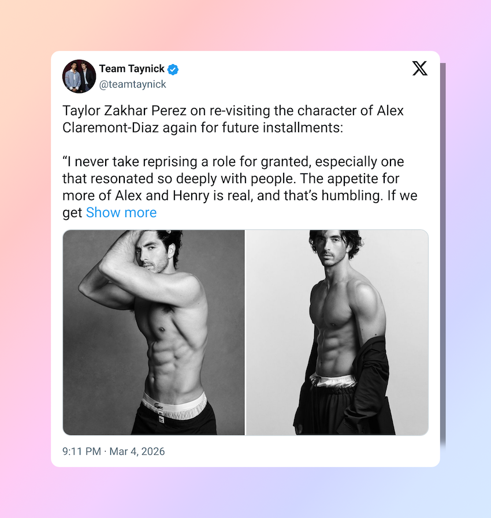Screen dimensions: 491x518
Task: Click the quoted text paragraph
Action: pos(240,187)
